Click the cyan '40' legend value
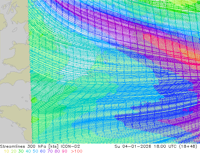 click(x=28, y=151)
